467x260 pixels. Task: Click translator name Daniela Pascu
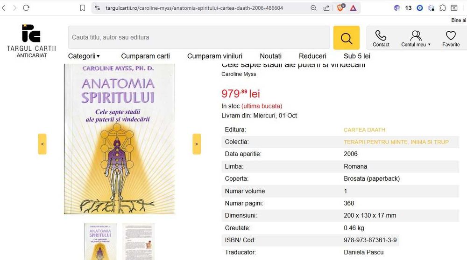[364, 252]
